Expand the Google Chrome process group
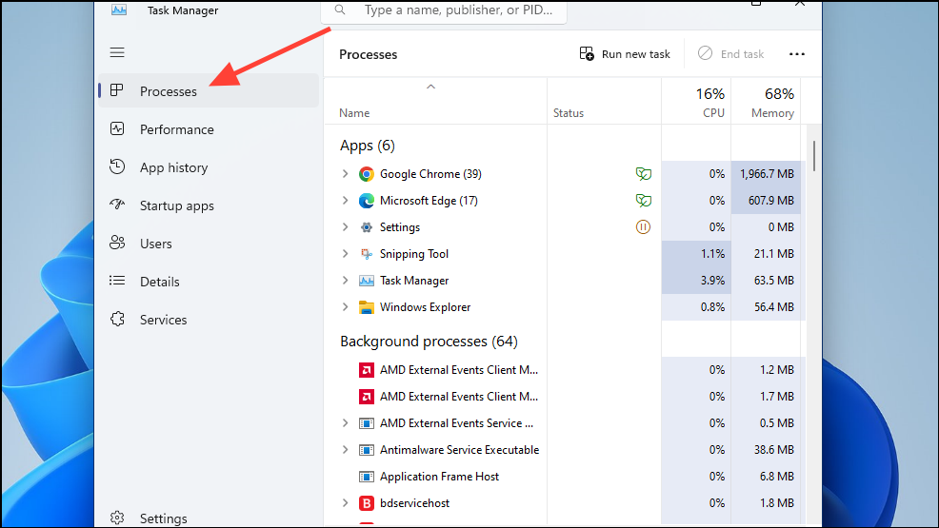This screenshot has width=939, height=528. (x=345, y=173)
